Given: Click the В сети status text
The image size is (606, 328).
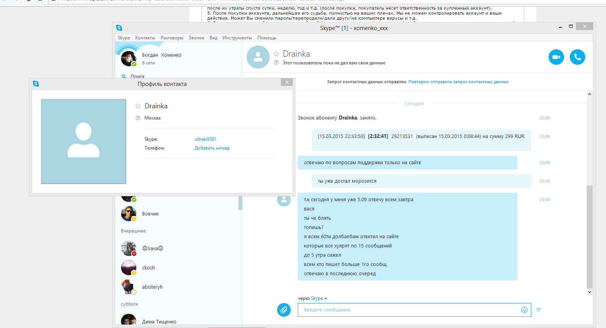Looking at the screenshot, I should 148,63.
